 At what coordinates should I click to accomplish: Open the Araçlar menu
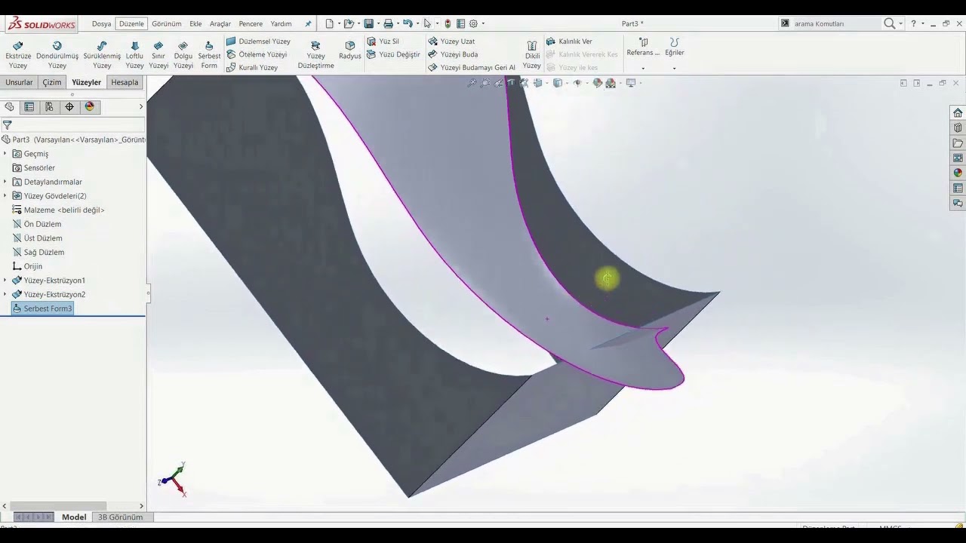point(220,23)
